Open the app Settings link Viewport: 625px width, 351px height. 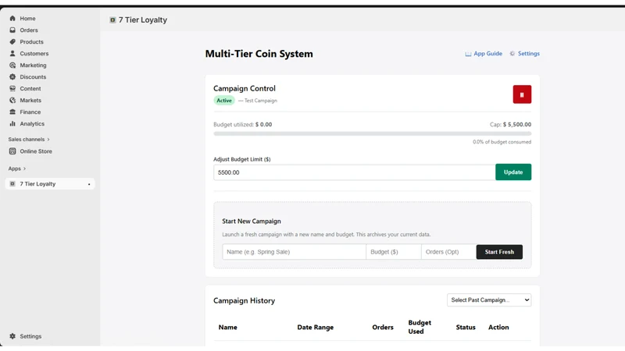[x=529, y=53]
